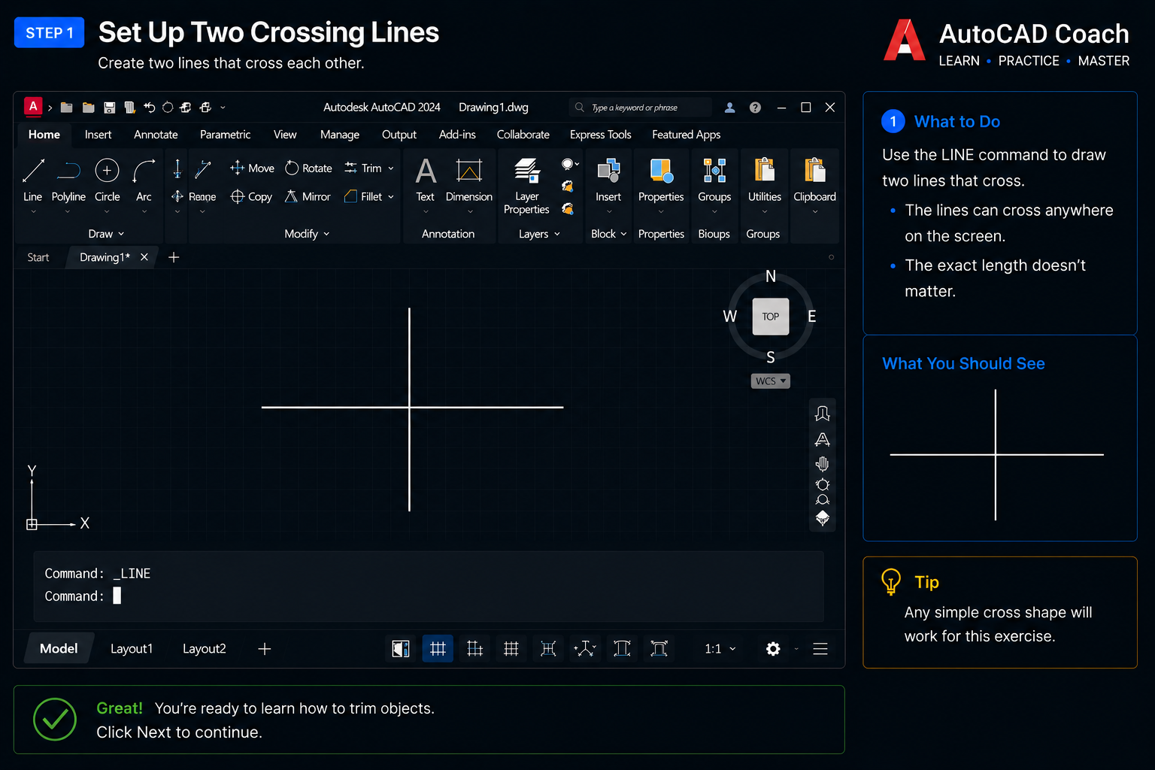Click the bottom diamond icon in navigation bar
The image size is (1155, 770).
point(823,518)
